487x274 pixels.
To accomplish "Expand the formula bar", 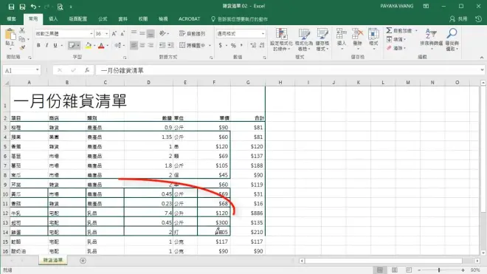I will (x=482, y=70).
